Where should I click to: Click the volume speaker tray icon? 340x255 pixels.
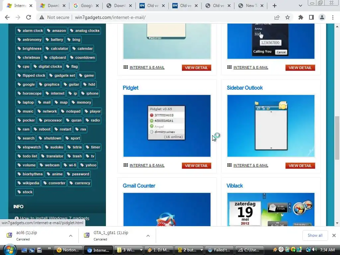[315, 250]
